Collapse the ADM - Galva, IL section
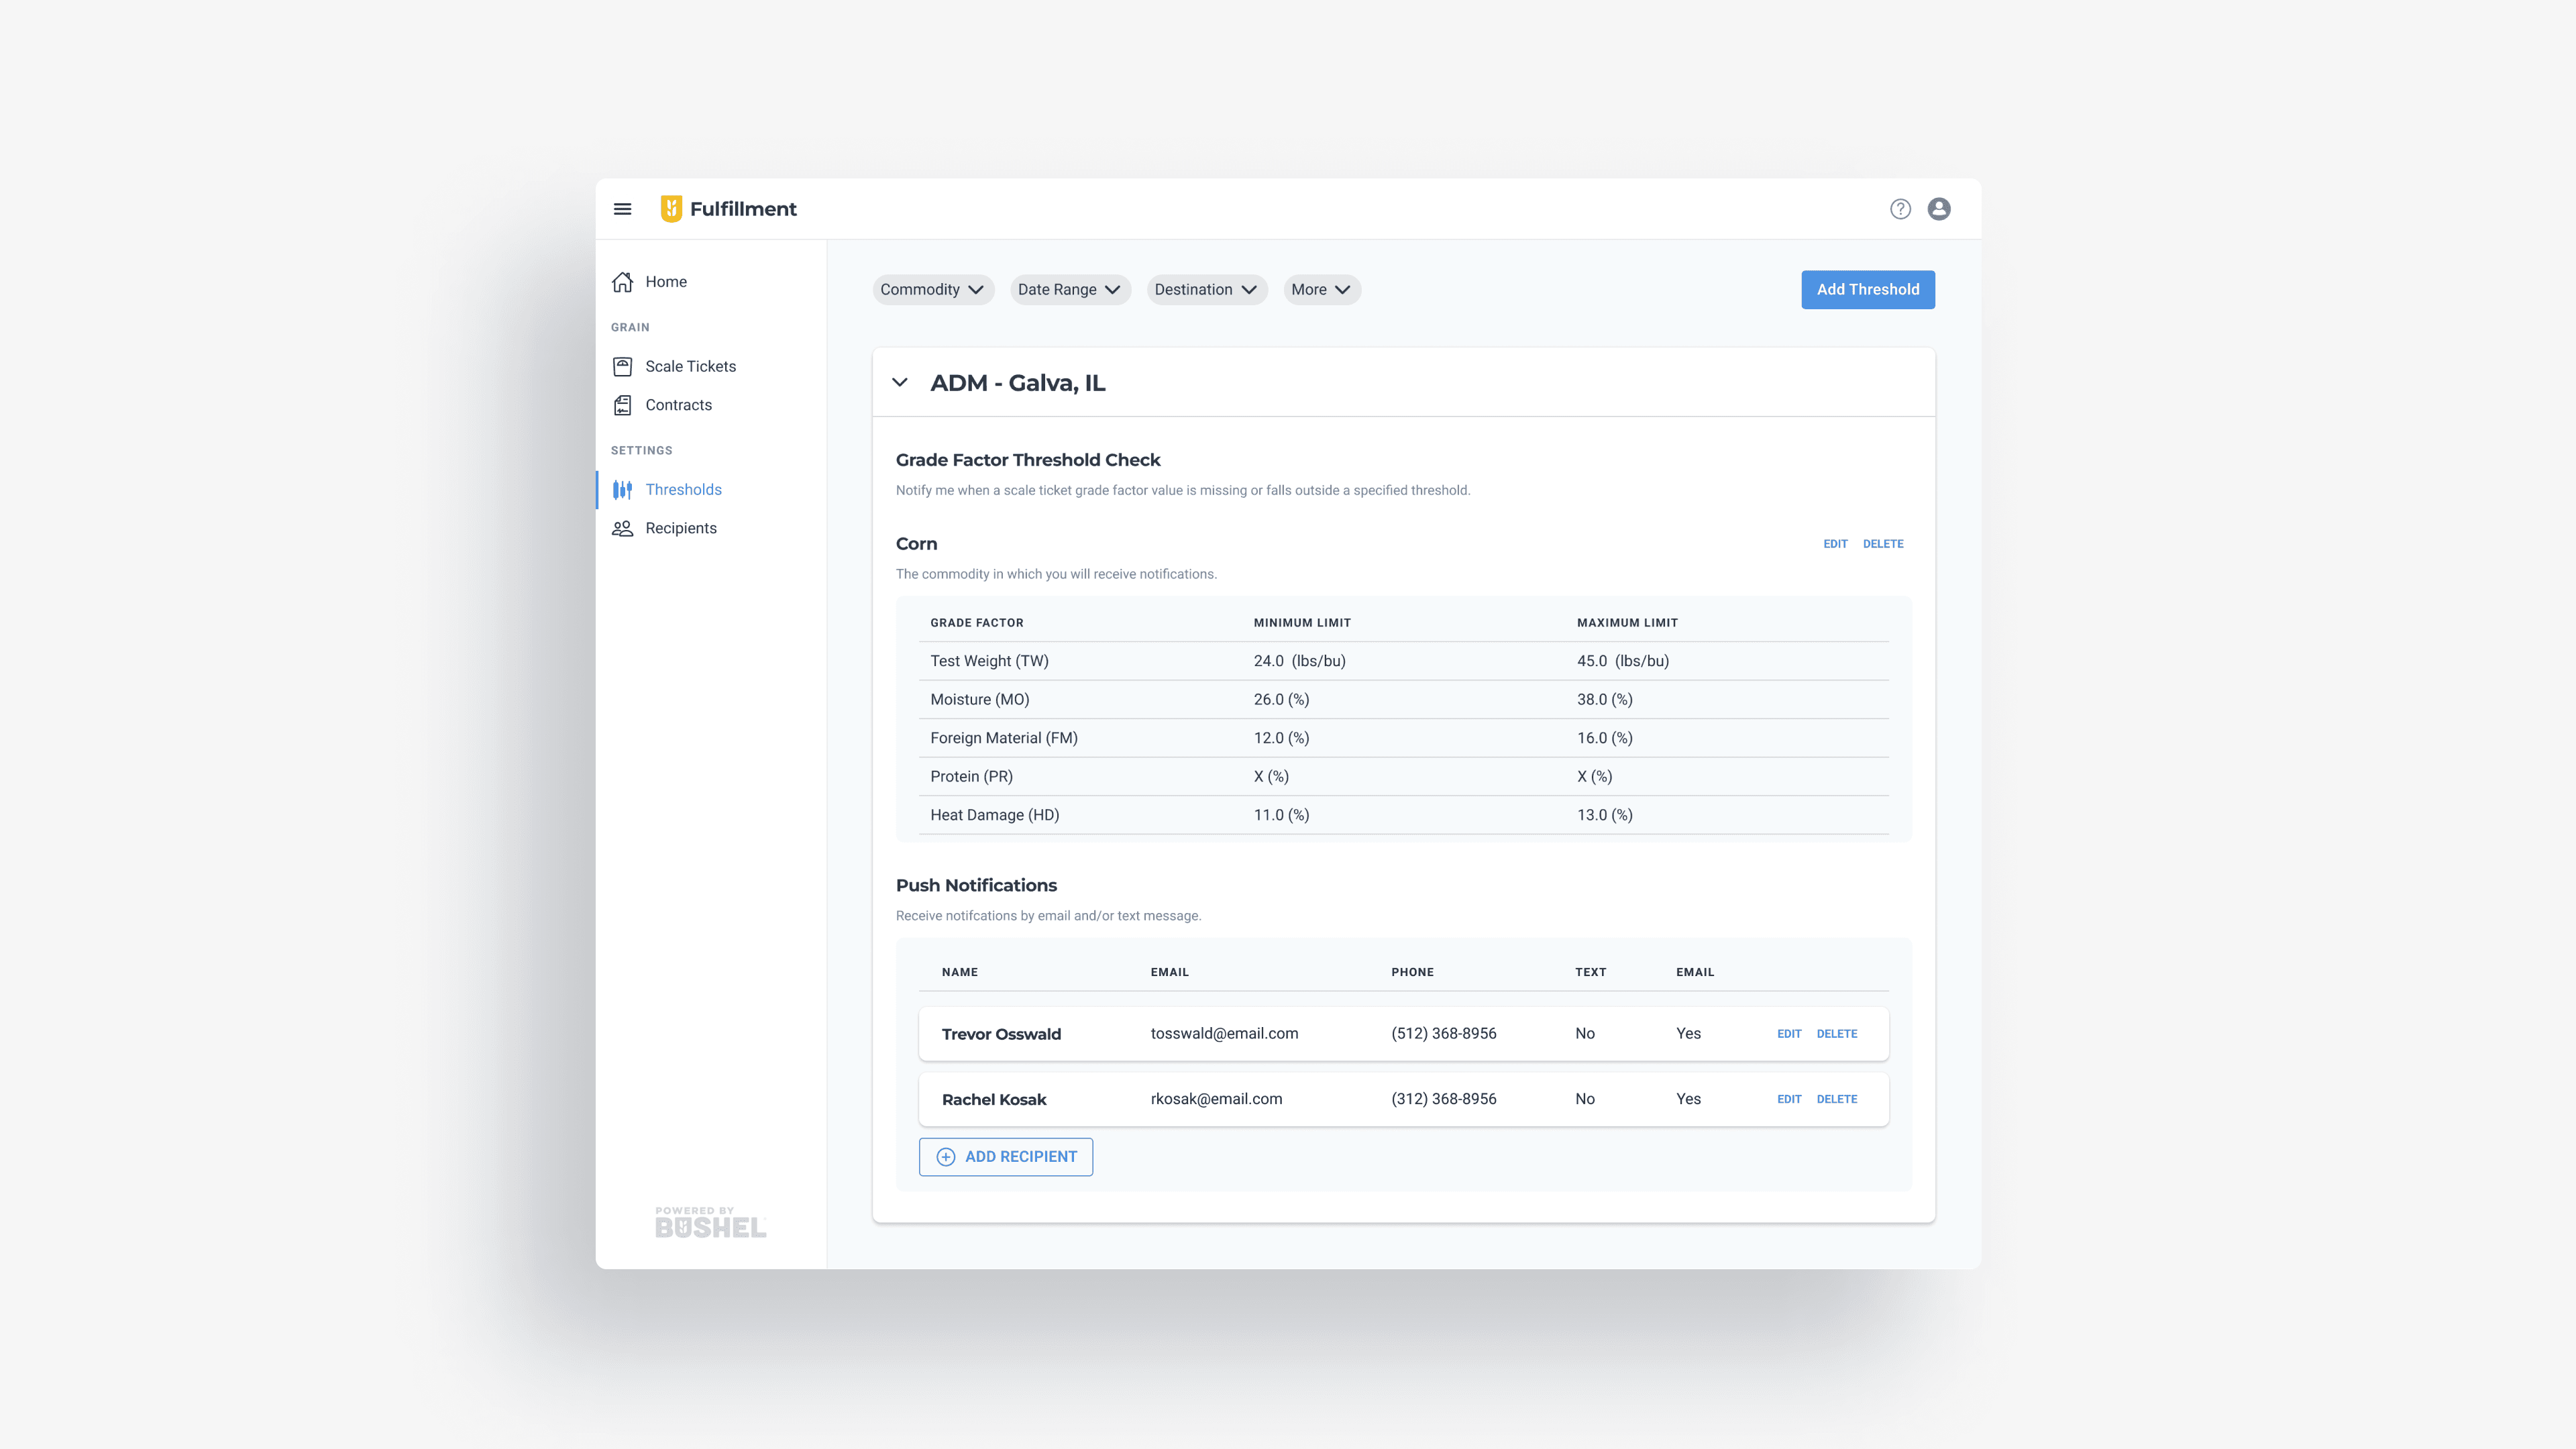Screen dimensions: 2576x1449 pos(900,383)
